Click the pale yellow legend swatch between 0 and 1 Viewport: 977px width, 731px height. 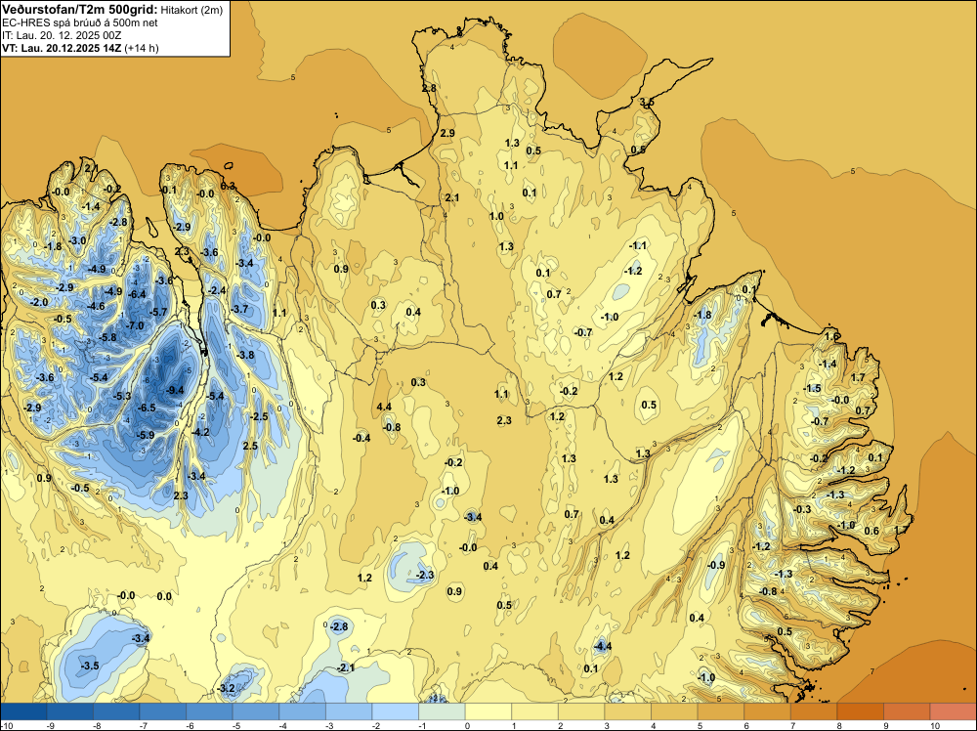pyautogui.click(x=488, y=711)
